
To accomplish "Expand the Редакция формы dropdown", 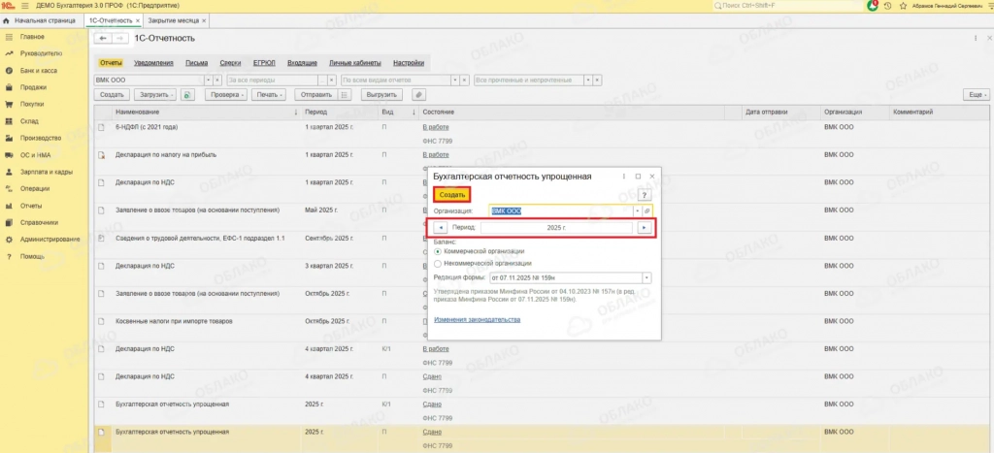I will [x=646, y=278].
